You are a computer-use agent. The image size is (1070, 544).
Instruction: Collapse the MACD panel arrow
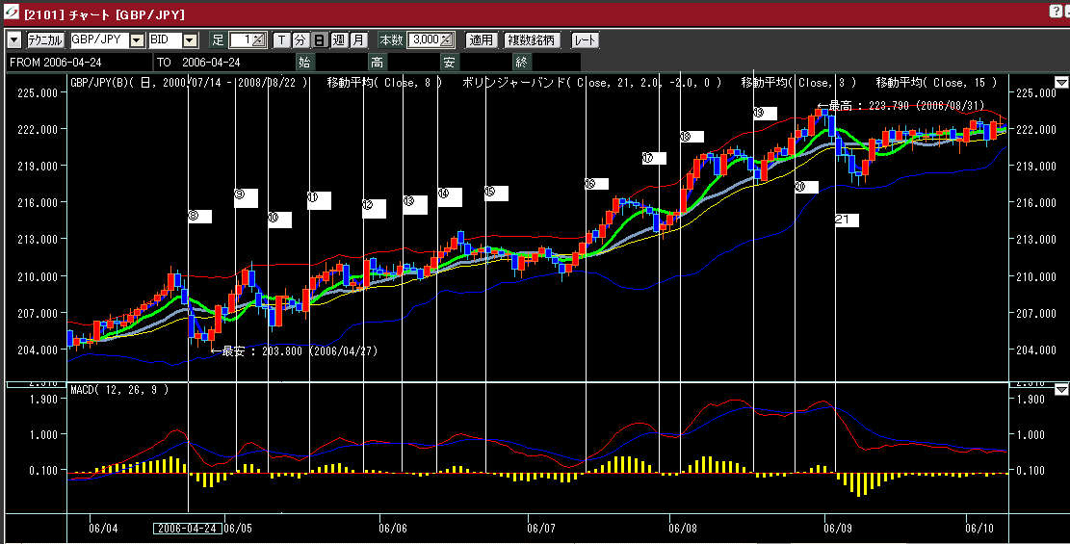click(1061, 389)
